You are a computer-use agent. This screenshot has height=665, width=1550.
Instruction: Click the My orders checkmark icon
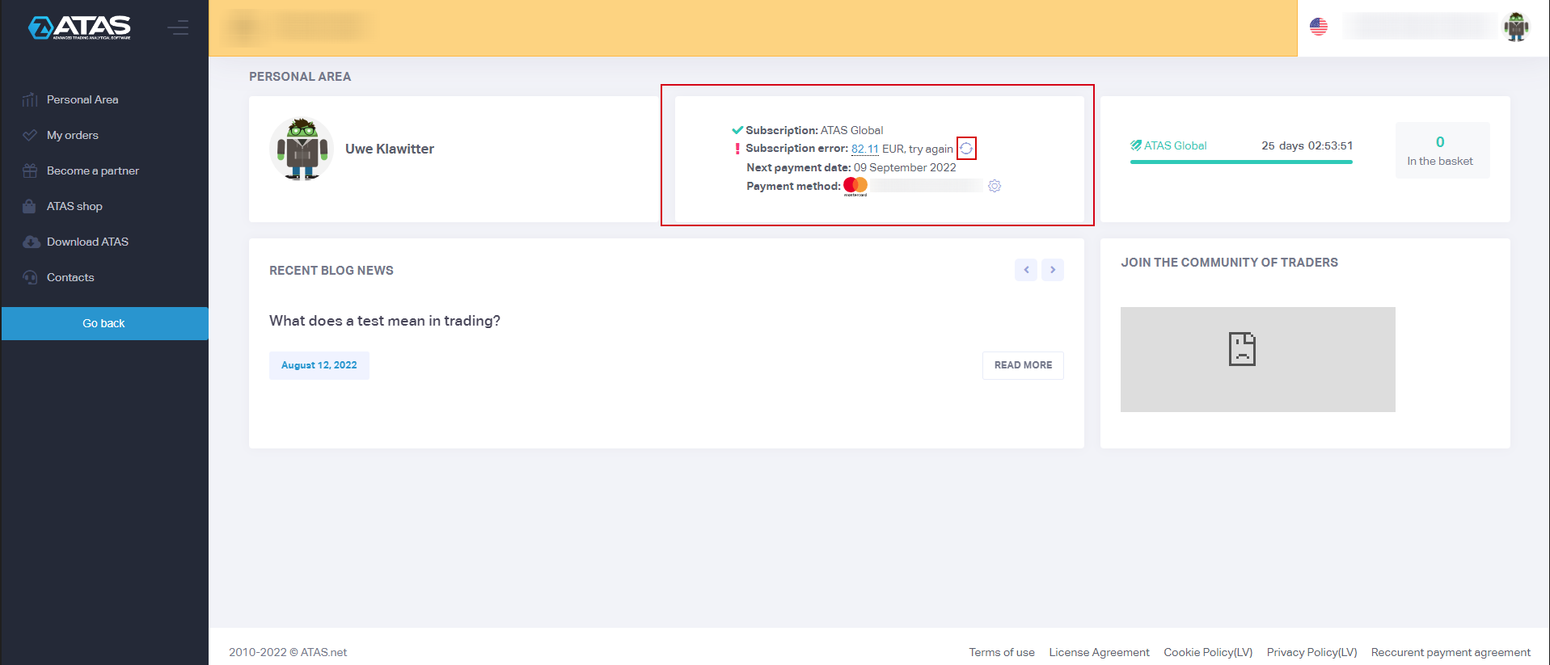(30, 135)
